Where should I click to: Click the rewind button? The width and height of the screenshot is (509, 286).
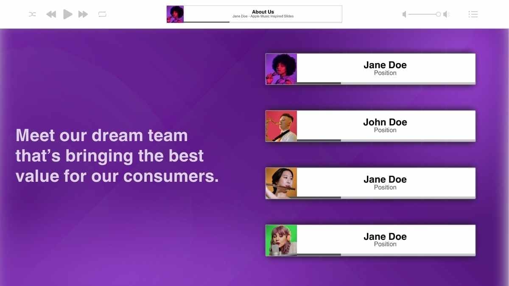click(x=51, y=14)
